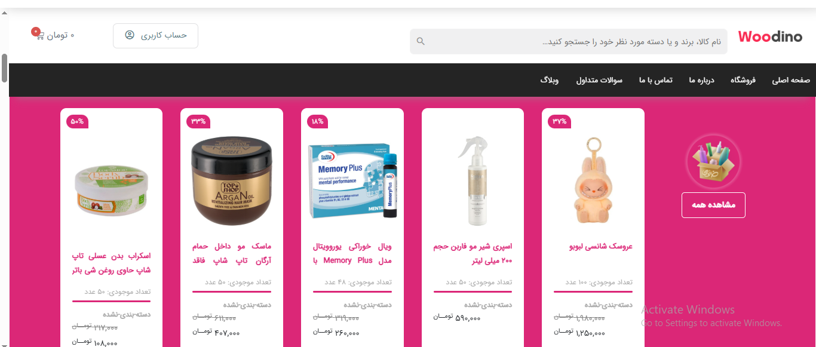Click the user profile icon in account button
816x347 pixels.
130,35
